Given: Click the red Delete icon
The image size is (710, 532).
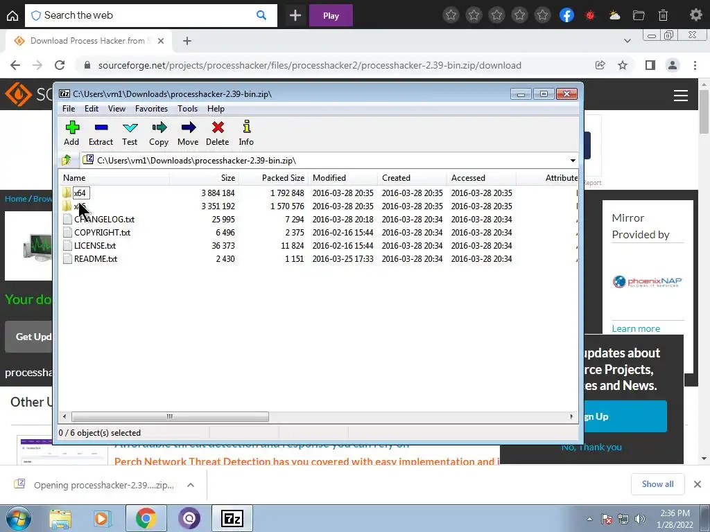Looking at the screenshot, I should 218,127.
